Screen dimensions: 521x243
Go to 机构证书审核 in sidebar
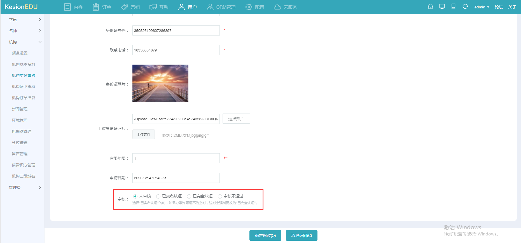pyautogui.click(x=24, y=87)
